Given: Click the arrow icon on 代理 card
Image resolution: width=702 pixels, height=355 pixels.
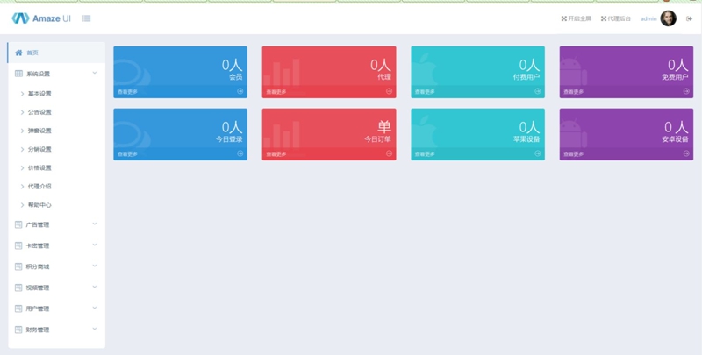Looking at the screenshot, I should click(x=389, y=91).
